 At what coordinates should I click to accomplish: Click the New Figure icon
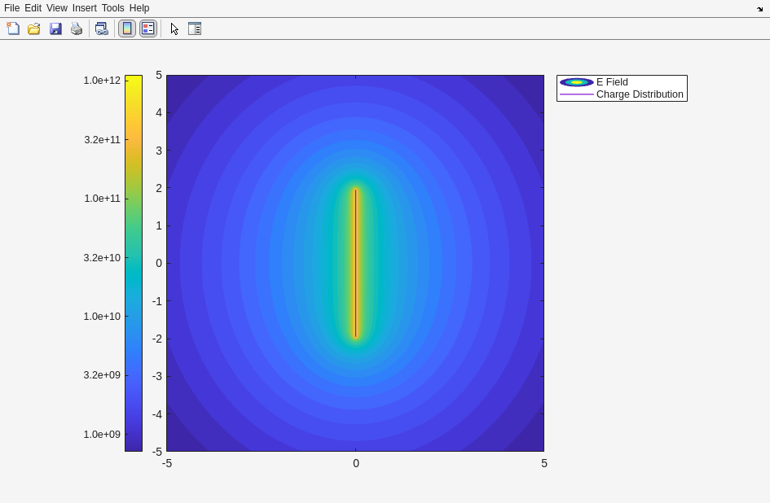pos(13,28)
